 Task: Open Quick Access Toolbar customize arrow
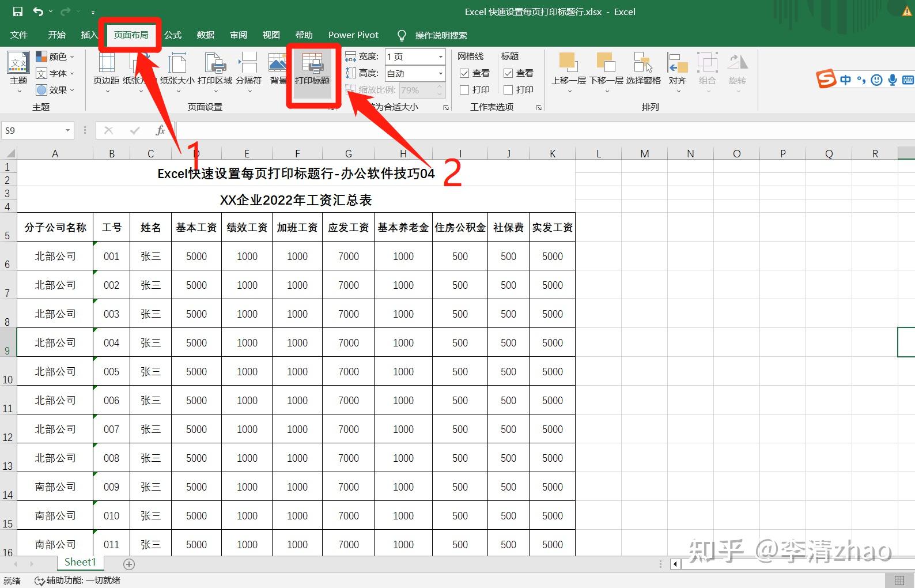click(93, 12)
